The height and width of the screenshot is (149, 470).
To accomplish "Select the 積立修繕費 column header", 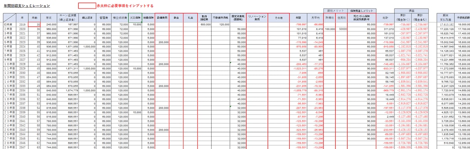I will [120, 18].
